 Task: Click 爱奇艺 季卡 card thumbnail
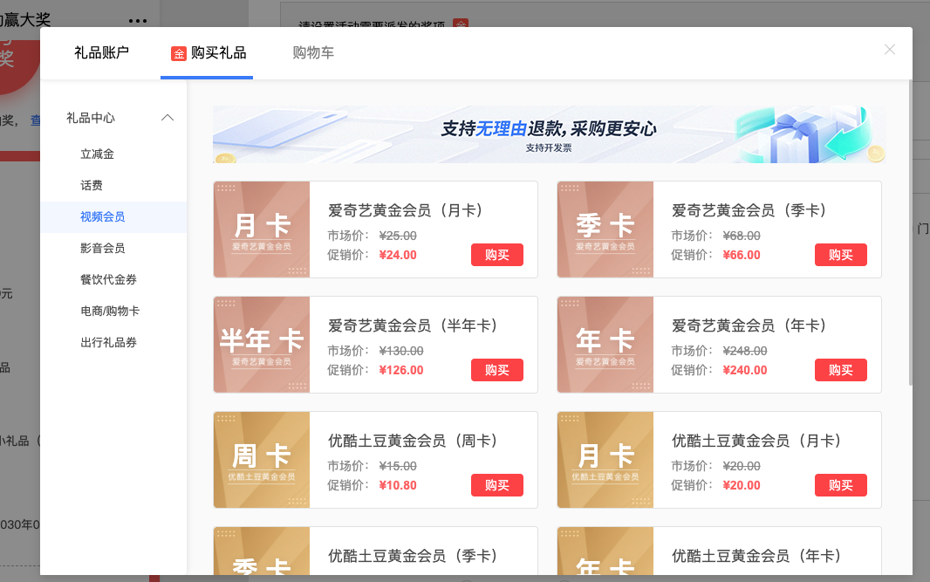point(605,229)
